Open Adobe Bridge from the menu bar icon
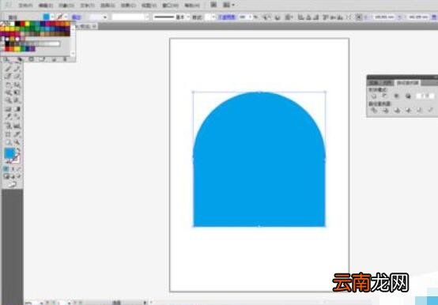This screenshot has height=305, width=438. point(213,5)
